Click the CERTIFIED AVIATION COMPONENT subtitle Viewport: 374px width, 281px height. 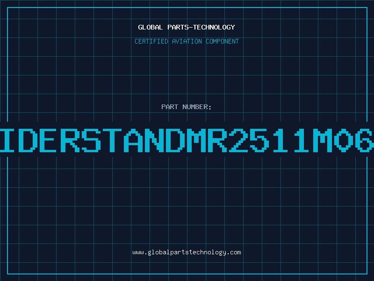tap(187, 41)
